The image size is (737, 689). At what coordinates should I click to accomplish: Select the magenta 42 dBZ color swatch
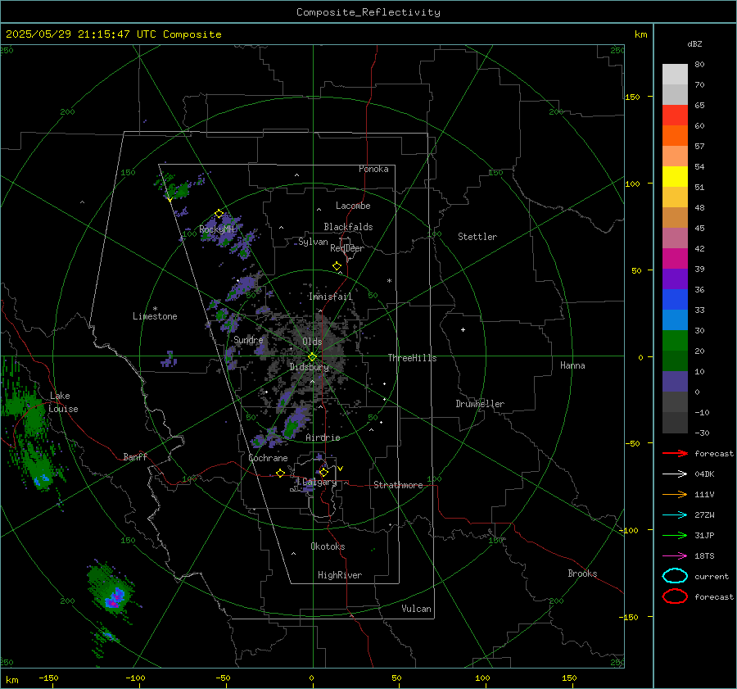click(x=675, y=259)
